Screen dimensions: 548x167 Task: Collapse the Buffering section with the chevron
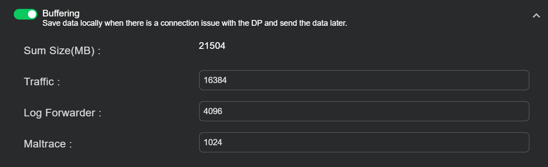536,16
